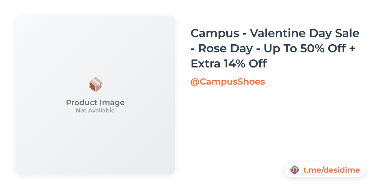Open the @CampusShoes handle link
This screenshot has height=190, width=381.
tap(228, 82)
